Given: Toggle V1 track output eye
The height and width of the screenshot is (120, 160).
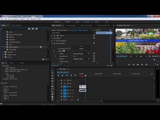Looking at the screenshot, I should pos(70,87).
